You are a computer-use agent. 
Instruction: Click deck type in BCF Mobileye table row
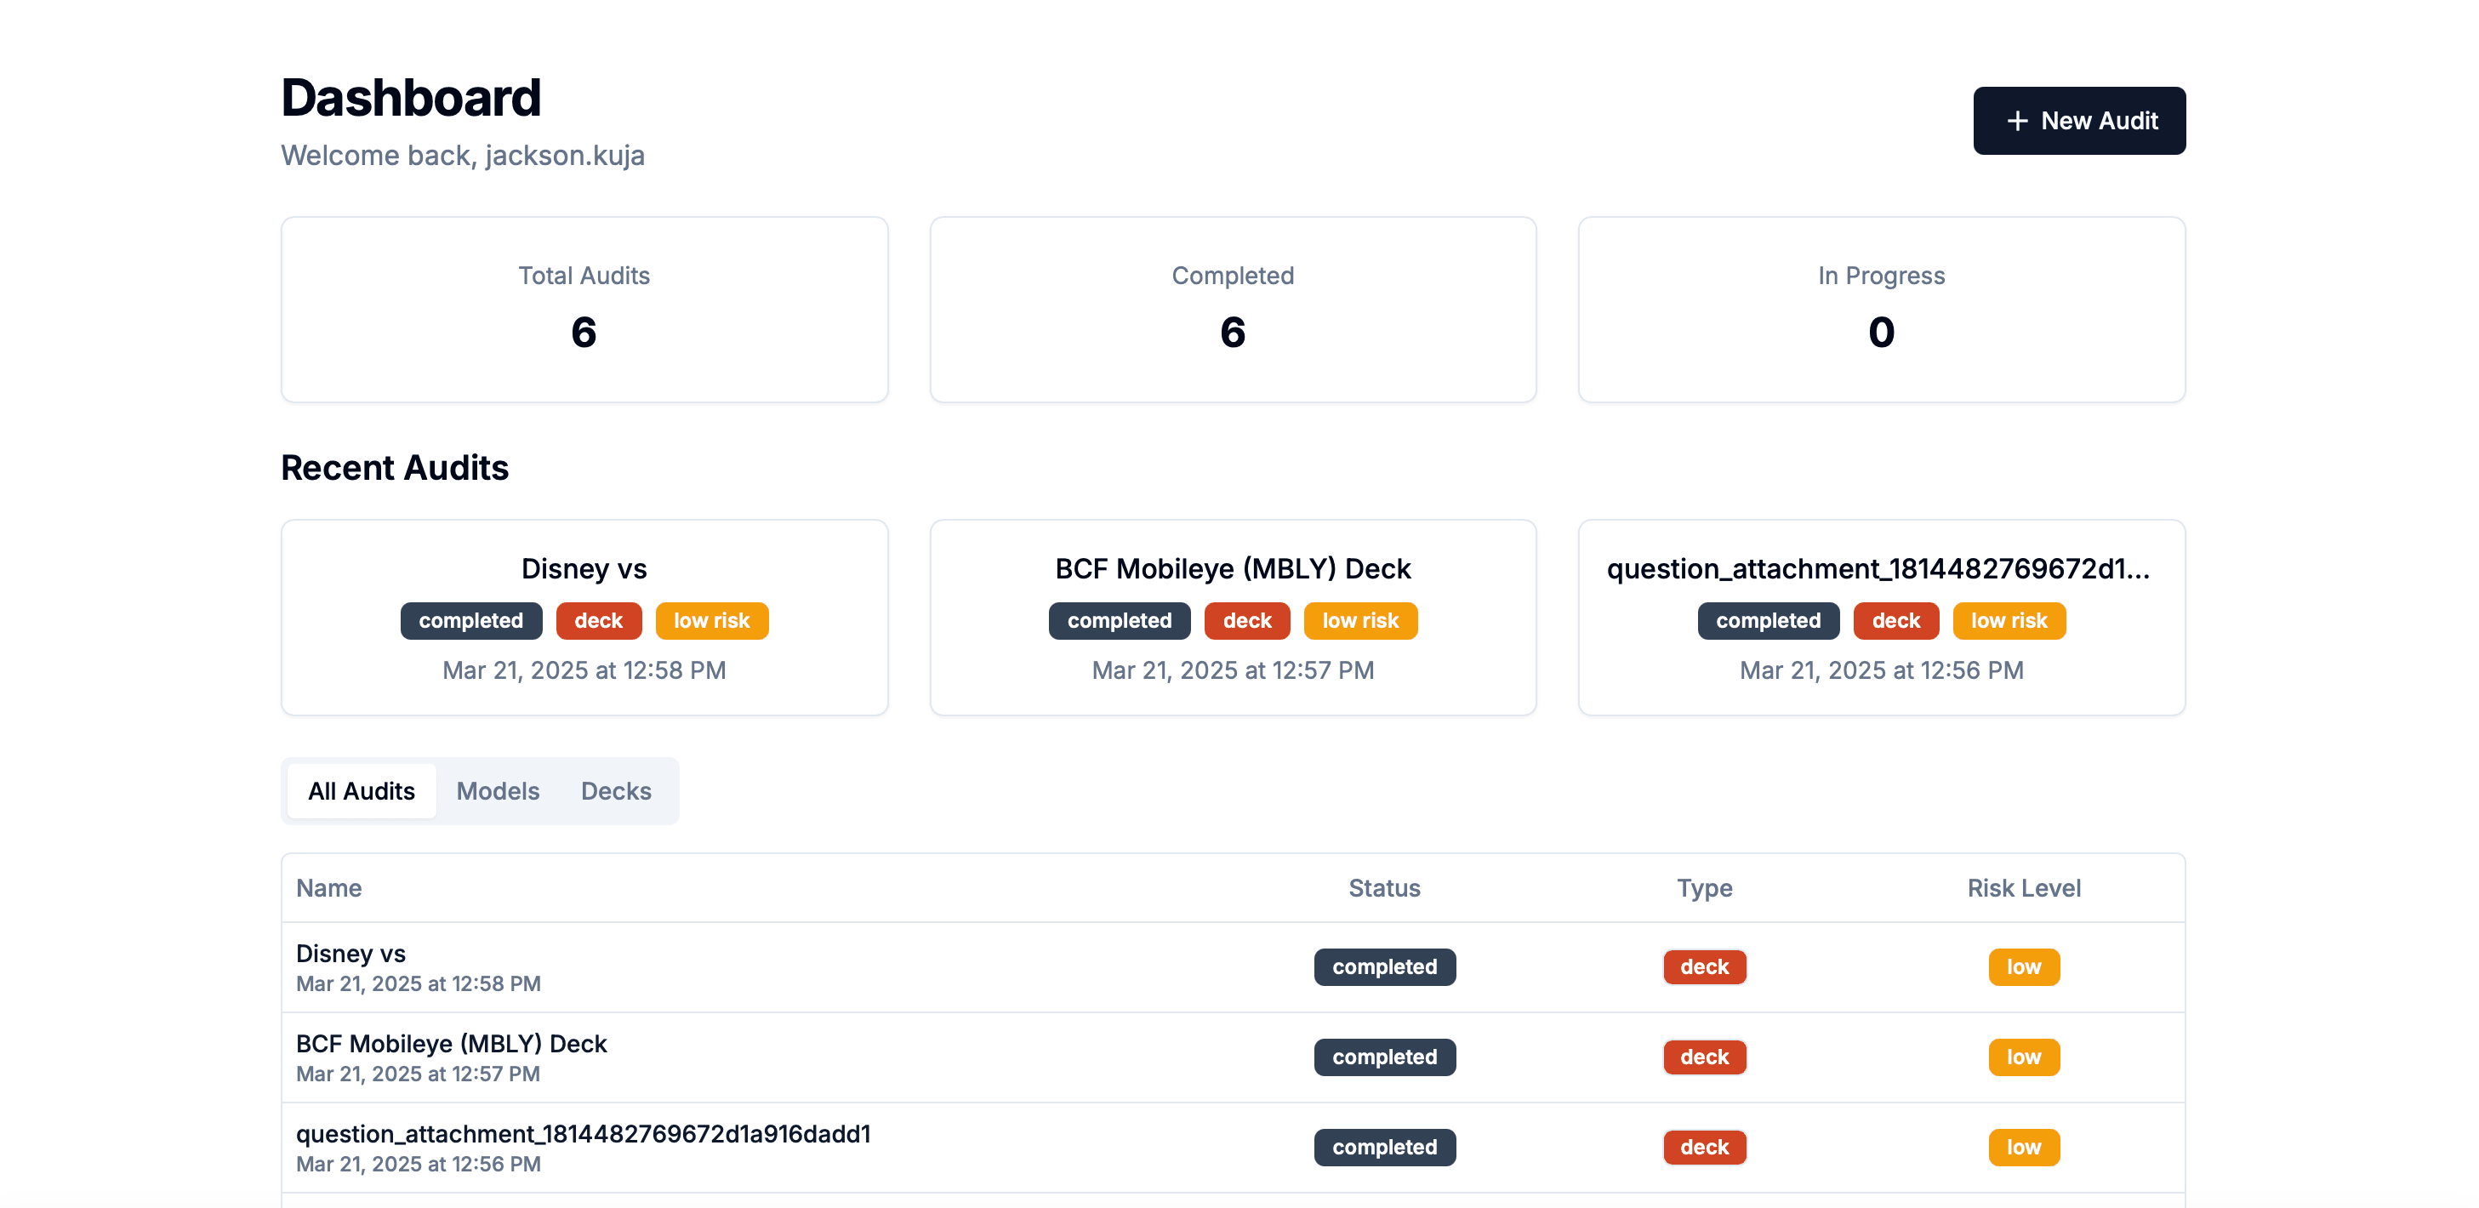click(x=1704, y=1057)
